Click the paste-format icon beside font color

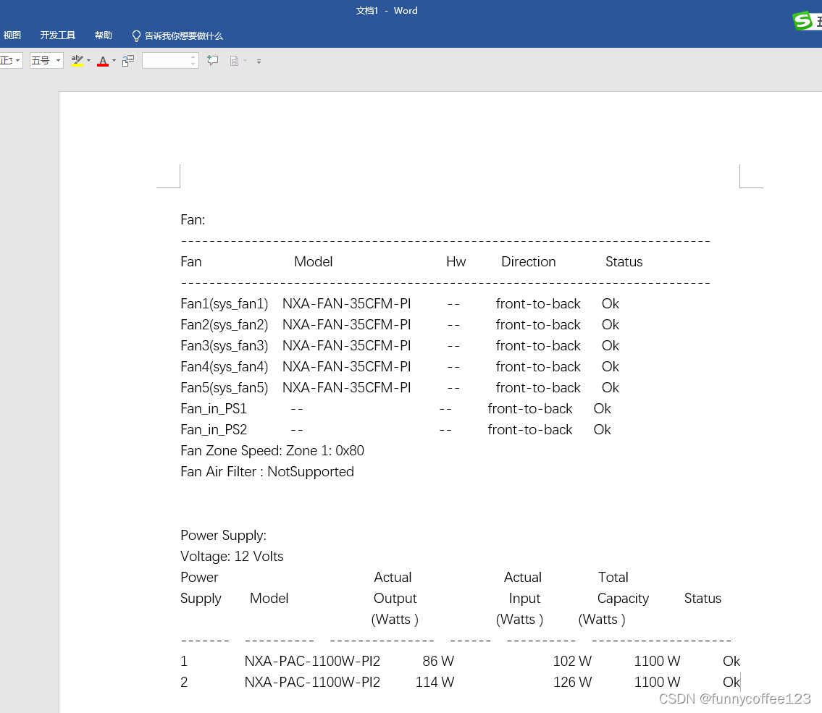click(x=128, y=61)
